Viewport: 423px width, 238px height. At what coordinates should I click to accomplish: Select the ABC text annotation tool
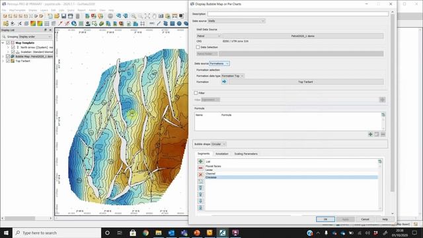pos(152,24)
